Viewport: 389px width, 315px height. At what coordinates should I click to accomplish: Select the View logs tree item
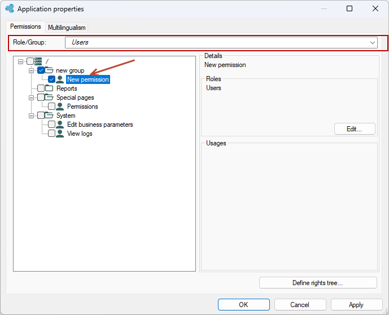(x=80, y=134)
